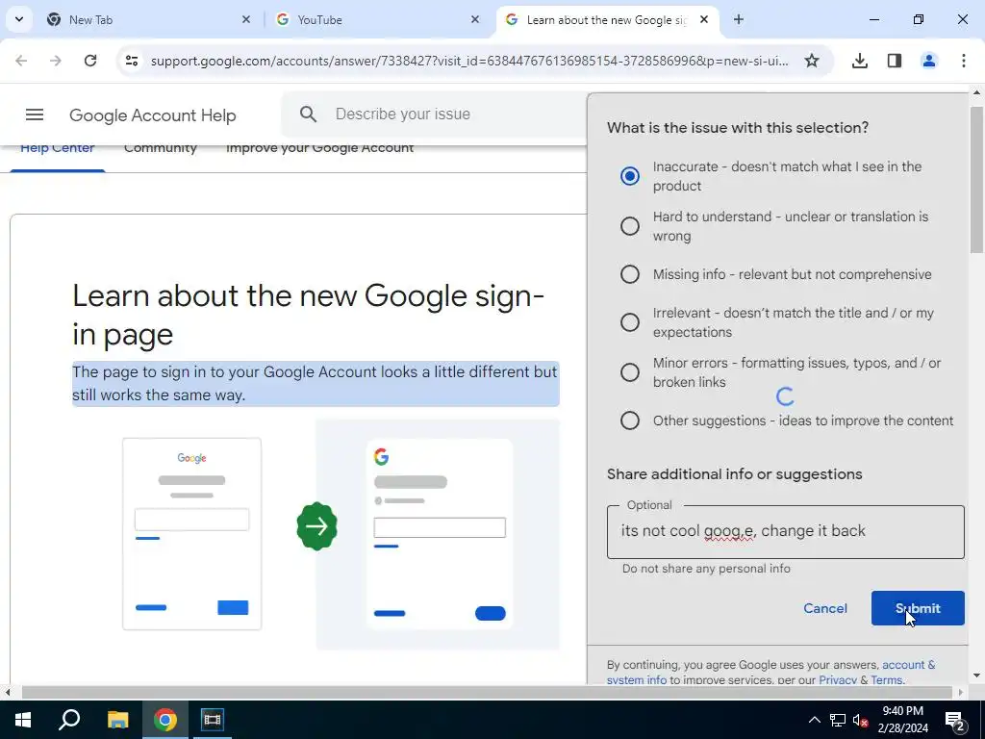The width and height of the screenshot is (985, 739).
Task: Select the Learn about new Google sign-in tab
Action: tap(607, 19)
